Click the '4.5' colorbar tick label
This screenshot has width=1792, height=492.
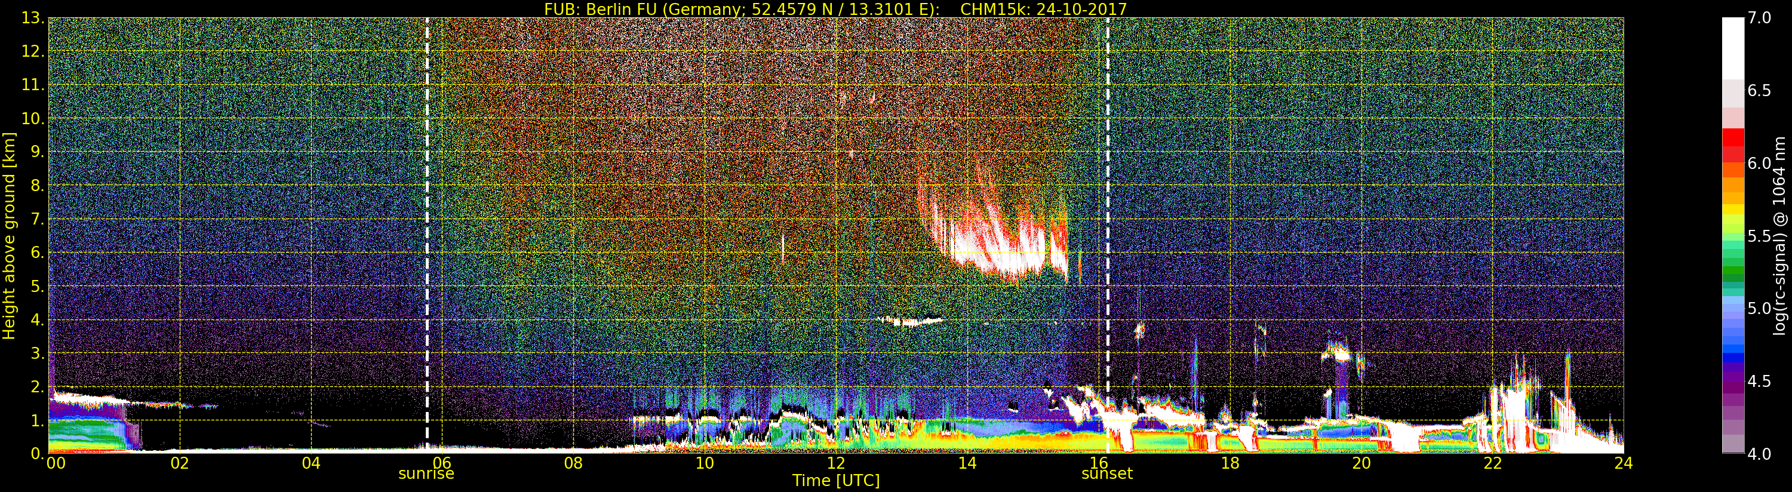click(x=1759, y=382)
